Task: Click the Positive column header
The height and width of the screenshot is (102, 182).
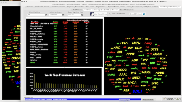Action: coord(55,22)
